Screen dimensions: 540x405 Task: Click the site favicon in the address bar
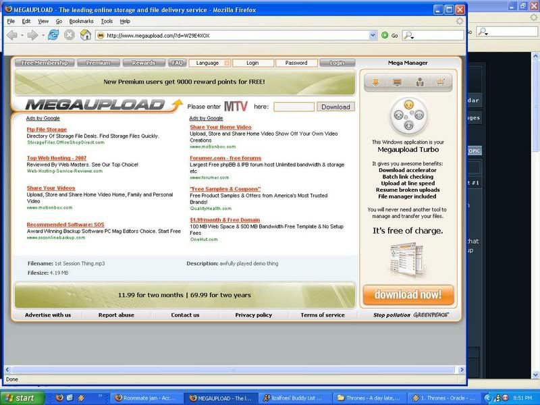[x=101, y=36]
